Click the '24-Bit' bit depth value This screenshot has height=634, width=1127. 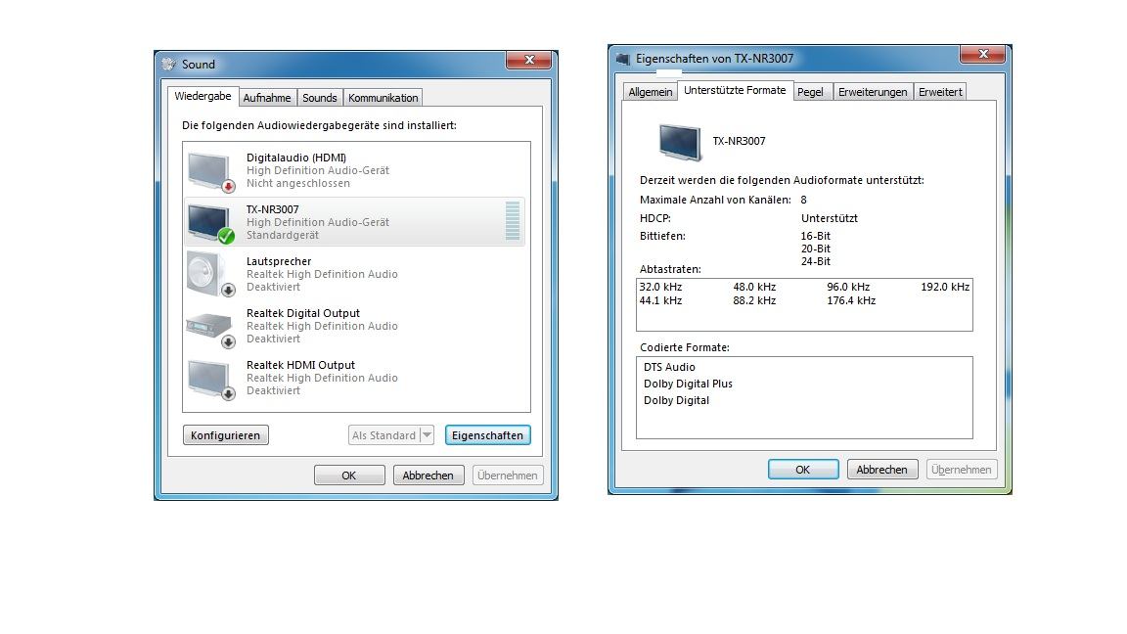click(x=816, y=261)
